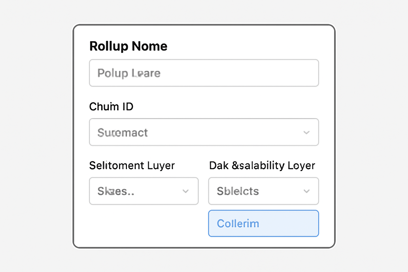Click the "Sblelcts" selected value text

(238, 191)
